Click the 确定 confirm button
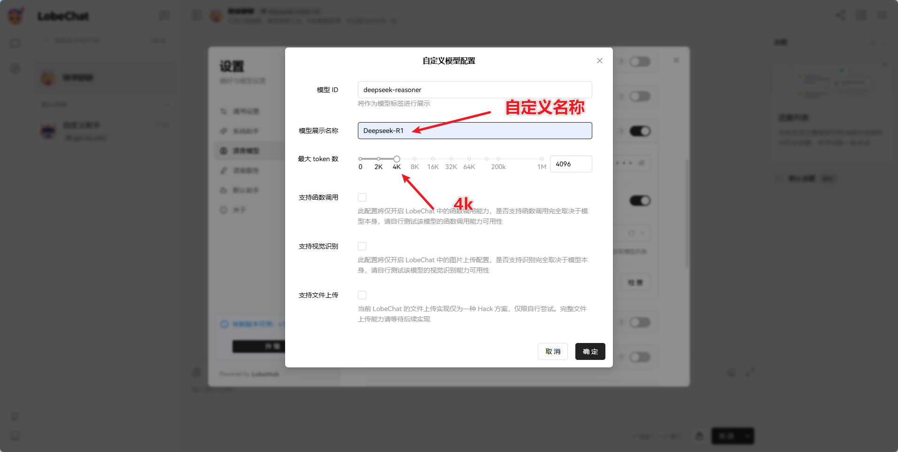This screenshot has height=452, width=898. coord(590,351)
